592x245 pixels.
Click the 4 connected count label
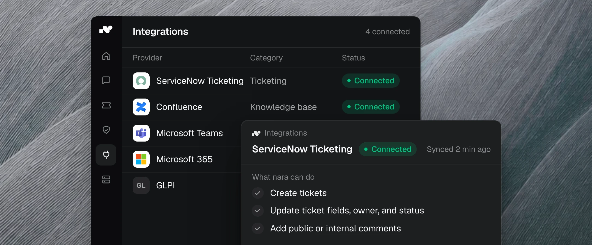[x=387, y=32]
